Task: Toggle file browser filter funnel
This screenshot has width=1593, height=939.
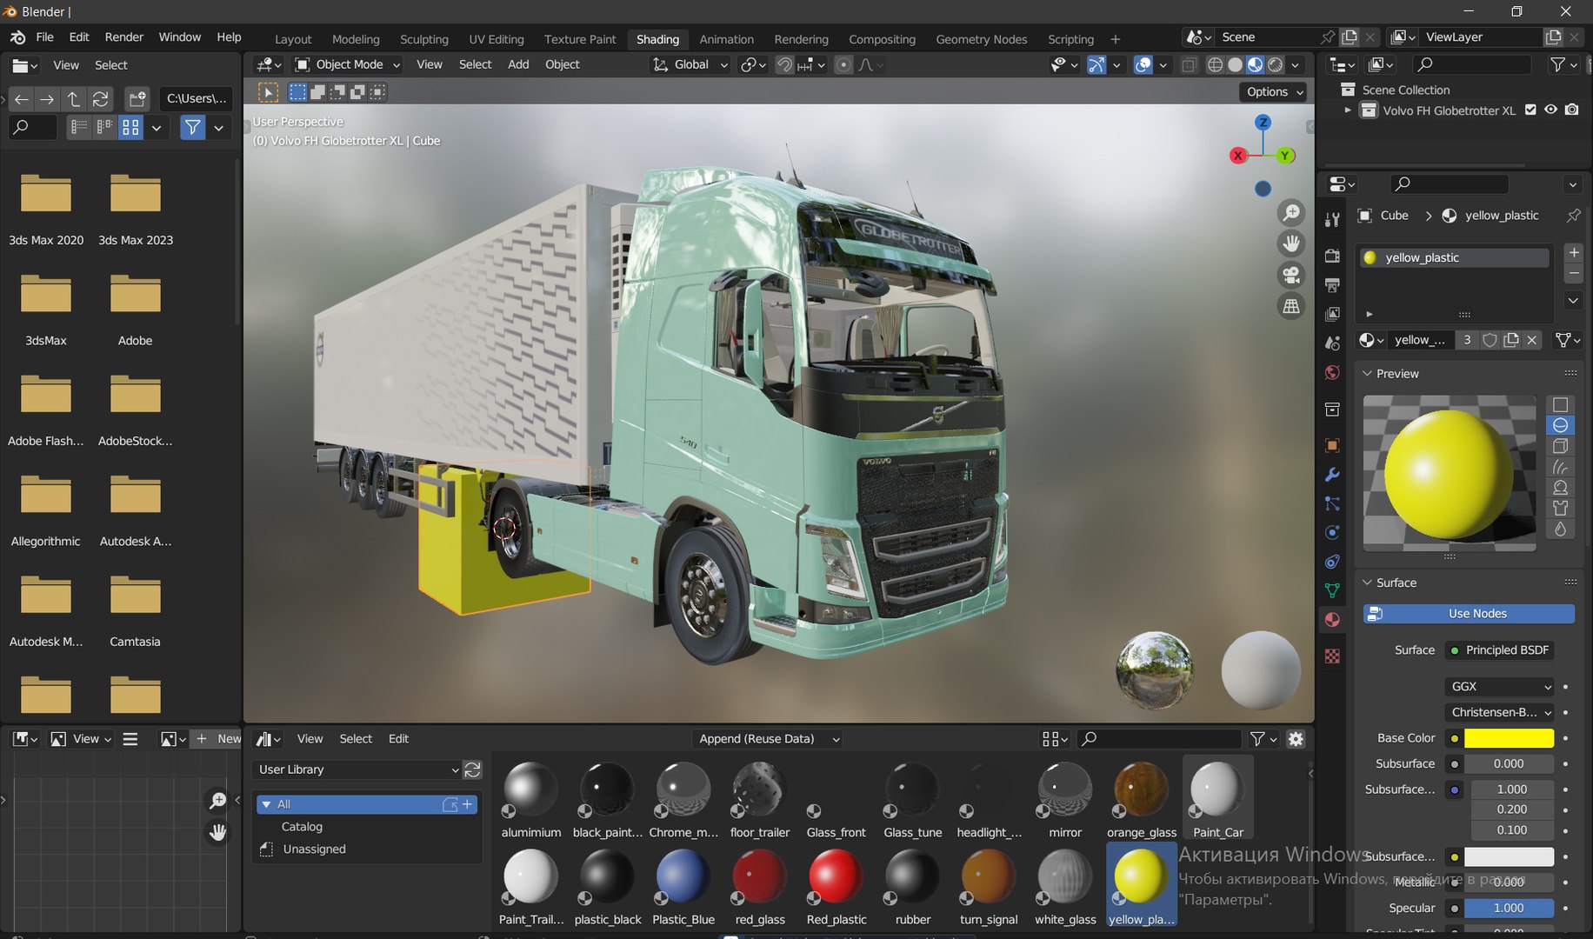Action: coord(192,128)
